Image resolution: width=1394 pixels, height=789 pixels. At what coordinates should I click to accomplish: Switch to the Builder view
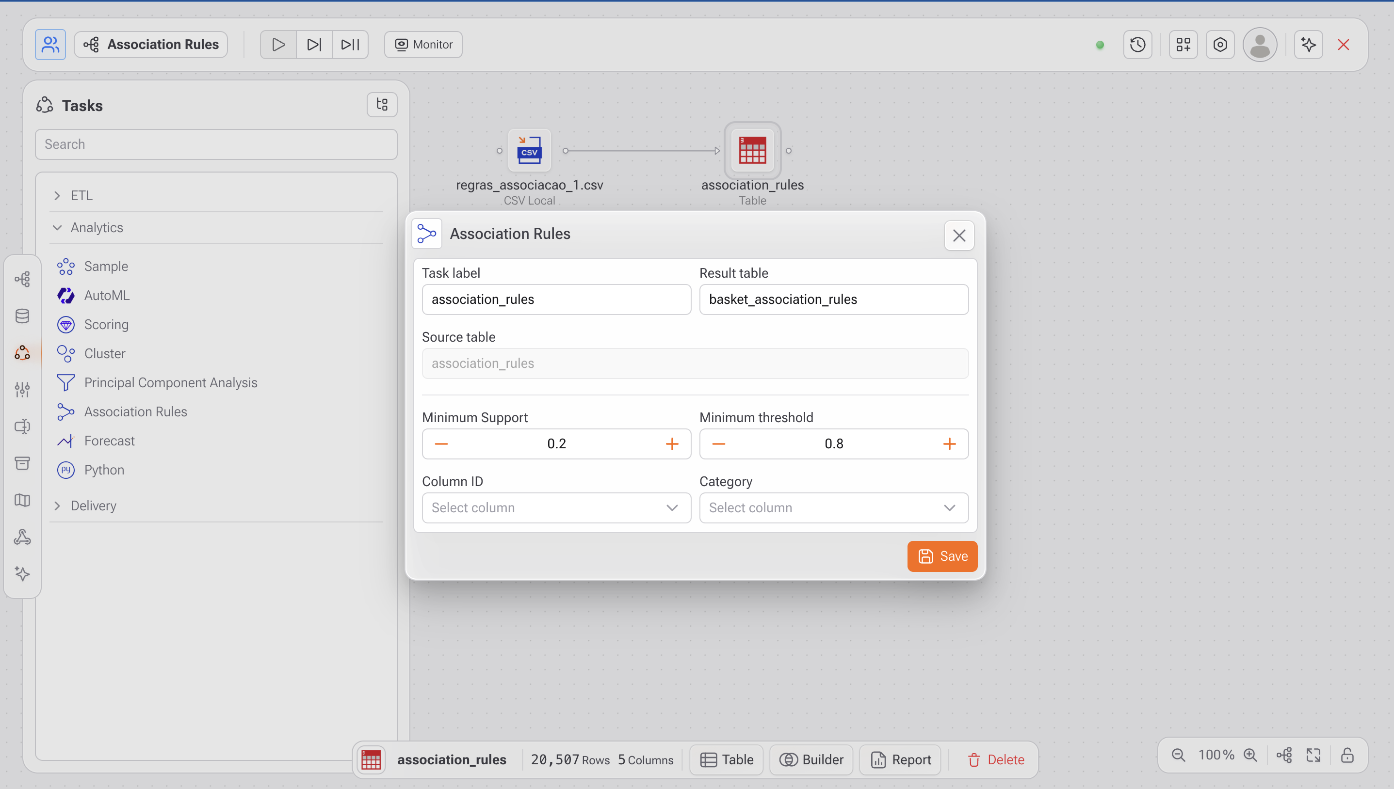click(811, 760)
